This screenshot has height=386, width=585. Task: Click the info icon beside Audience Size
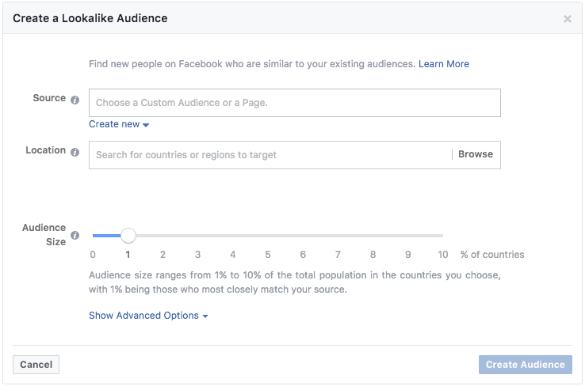[x=75, y=236]
